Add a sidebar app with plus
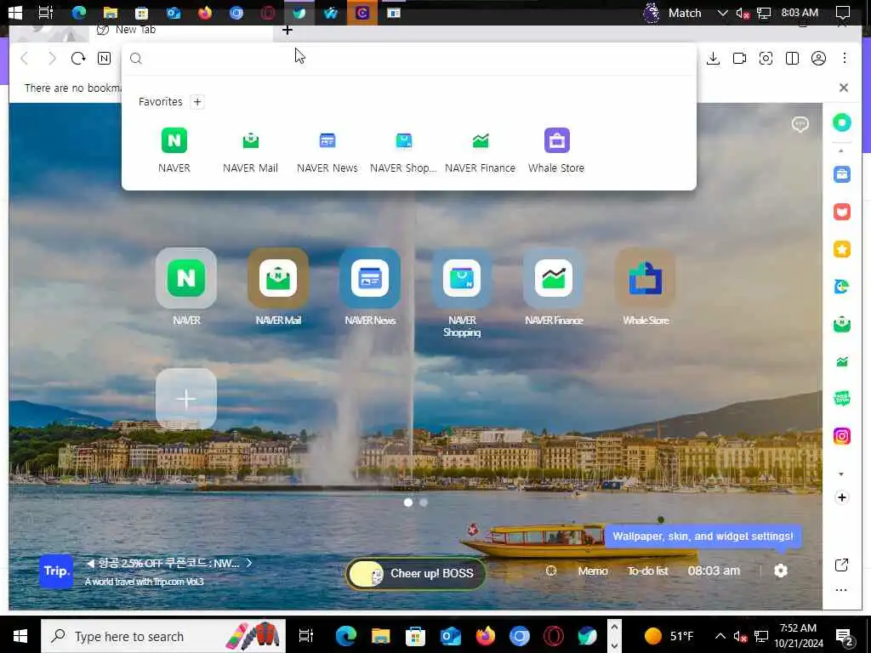This screenshot has height=653, width=871. click(x=841, y=497)
